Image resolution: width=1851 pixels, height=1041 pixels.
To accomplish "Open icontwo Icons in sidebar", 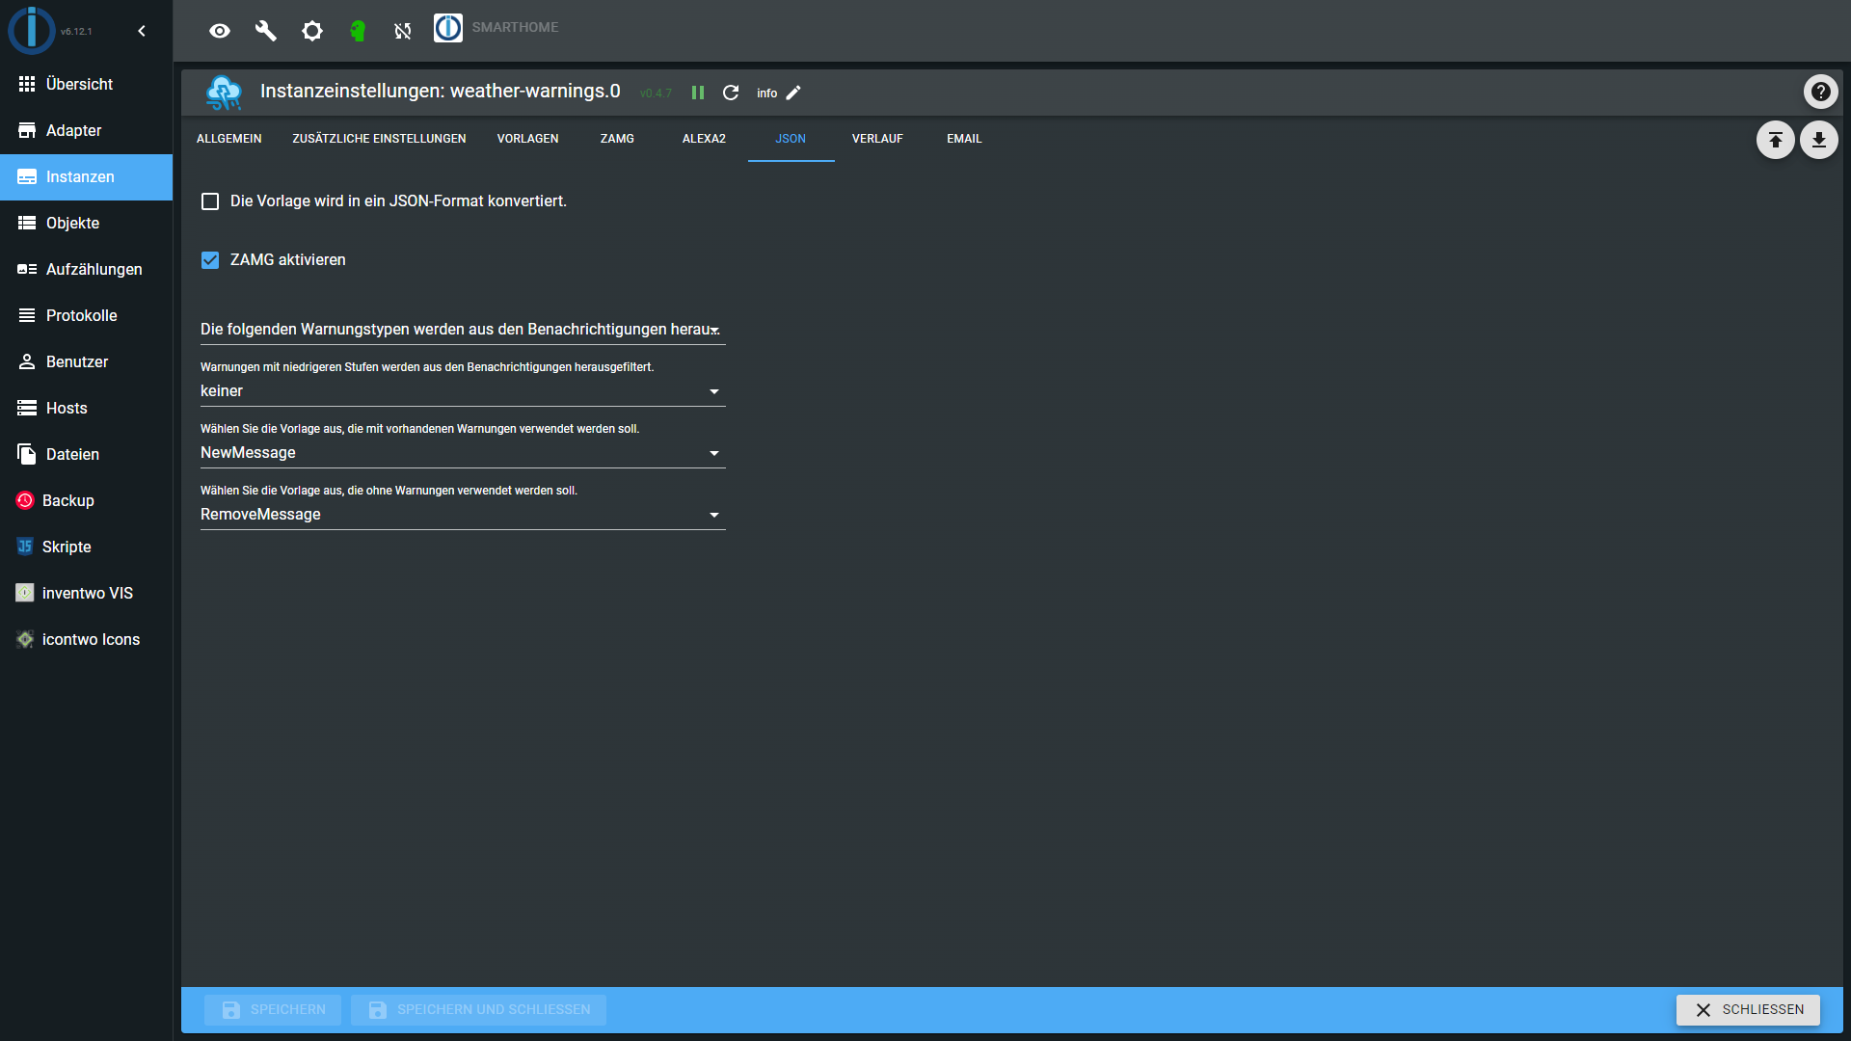I will 87,639.
